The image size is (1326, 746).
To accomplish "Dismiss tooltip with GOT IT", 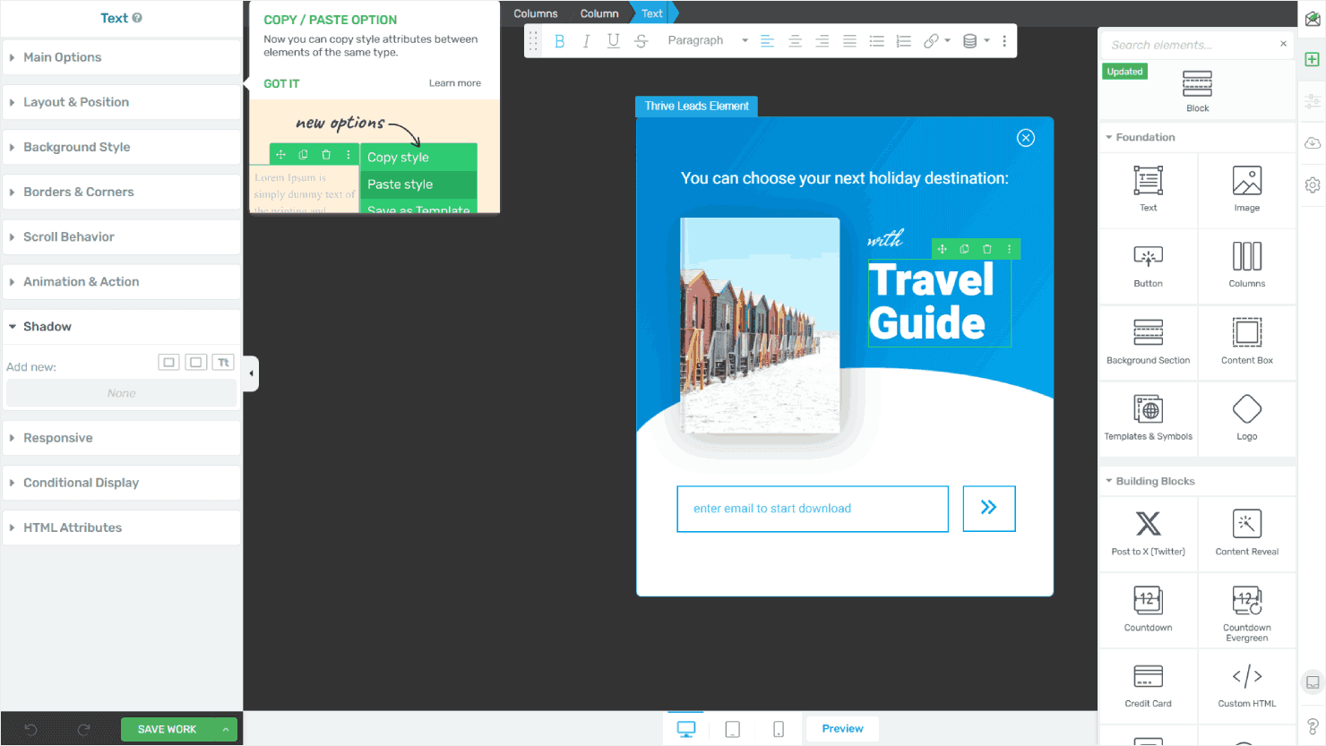I will point(281,83).
